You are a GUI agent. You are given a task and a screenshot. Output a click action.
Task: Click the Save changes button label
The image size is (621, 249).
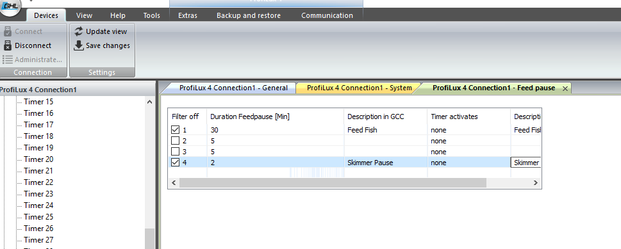tap(108, 45)
